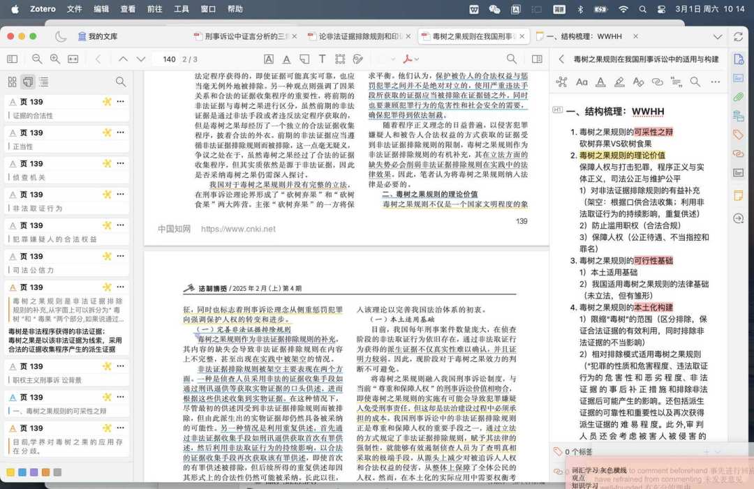
Task: Go to the next page arrow
Action: click(141, 59)
